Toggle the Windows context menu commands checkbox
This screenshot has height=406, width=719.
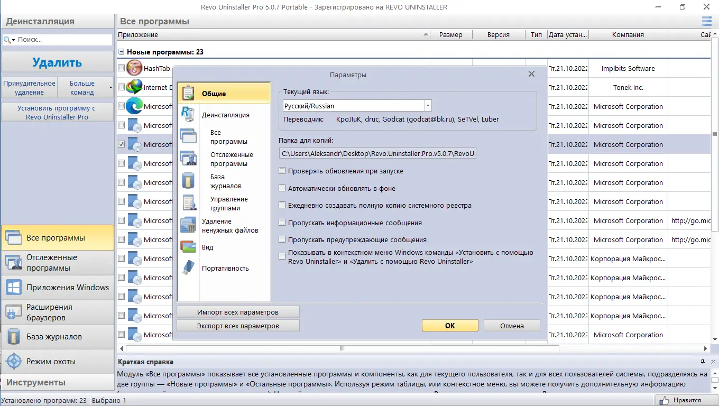[x=282, y=256]
